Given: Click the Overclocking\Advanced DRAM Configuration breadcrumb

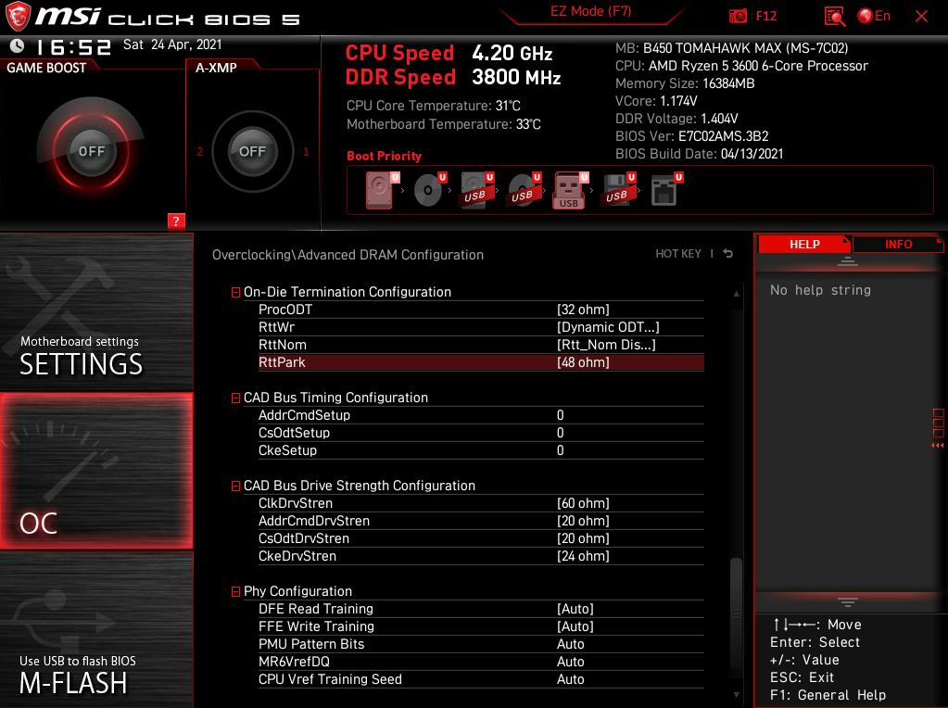Looking at the screenshot, I should point(348,255).
